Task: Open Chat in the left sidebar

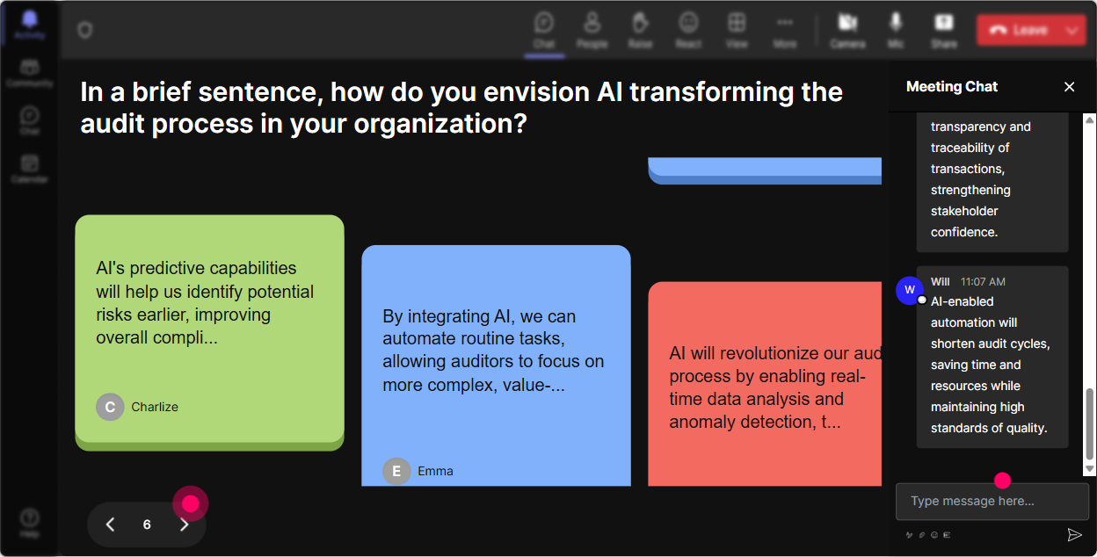Action: (30, 120)
